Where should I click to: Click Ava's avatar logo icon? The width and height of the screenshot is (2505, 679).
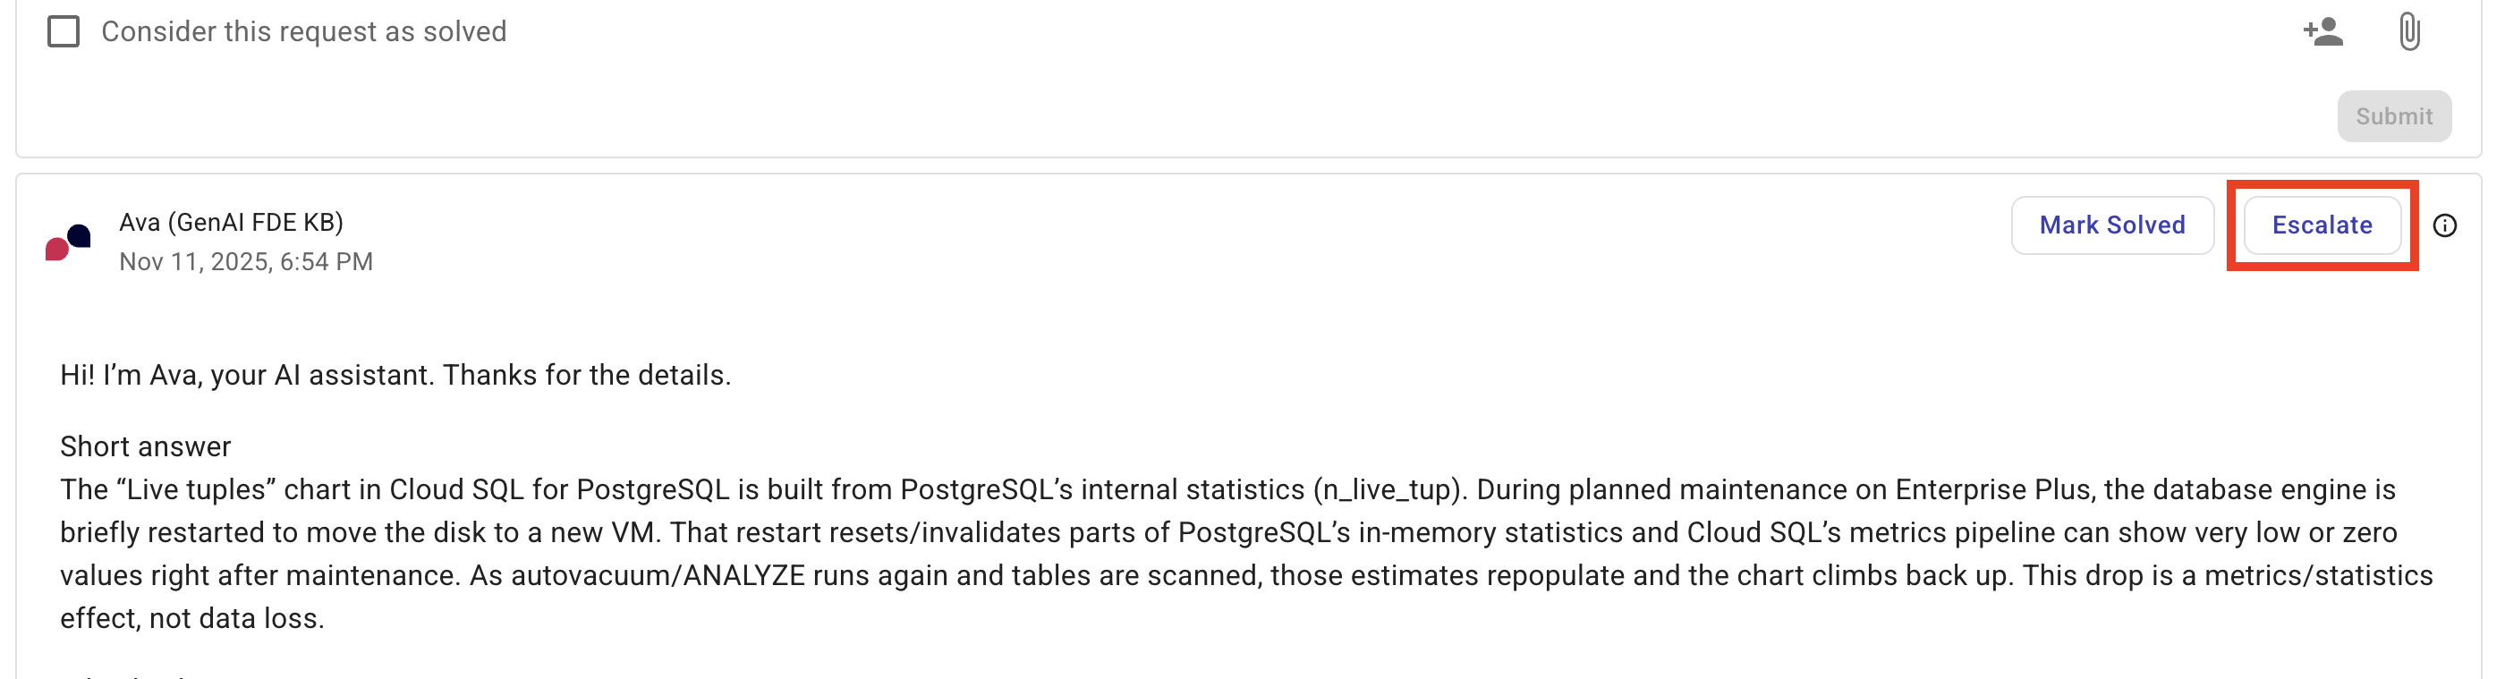pos(68,242)
